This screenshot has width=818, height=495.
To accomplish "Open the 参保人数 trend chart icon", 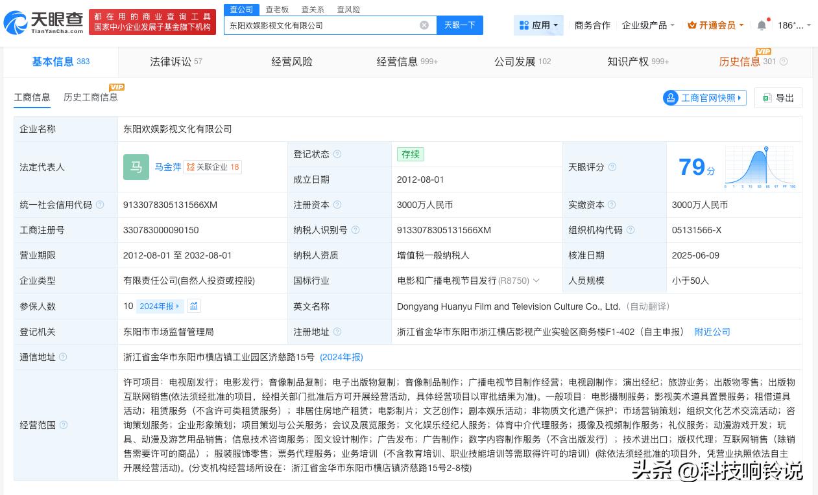I will pyautogui.click(x=194, y=306).
